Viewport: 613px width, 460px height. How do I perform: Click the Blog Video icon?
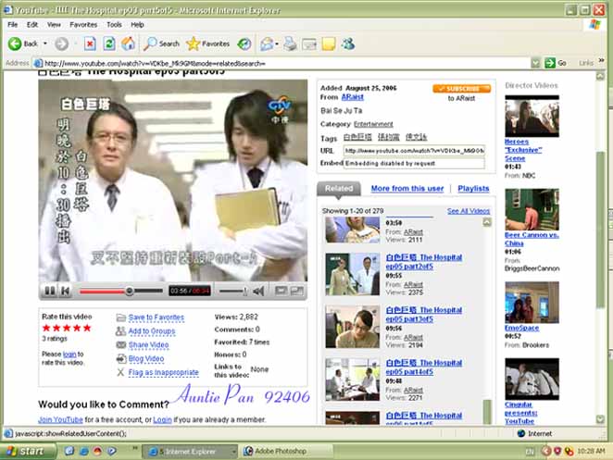(121, 358)
